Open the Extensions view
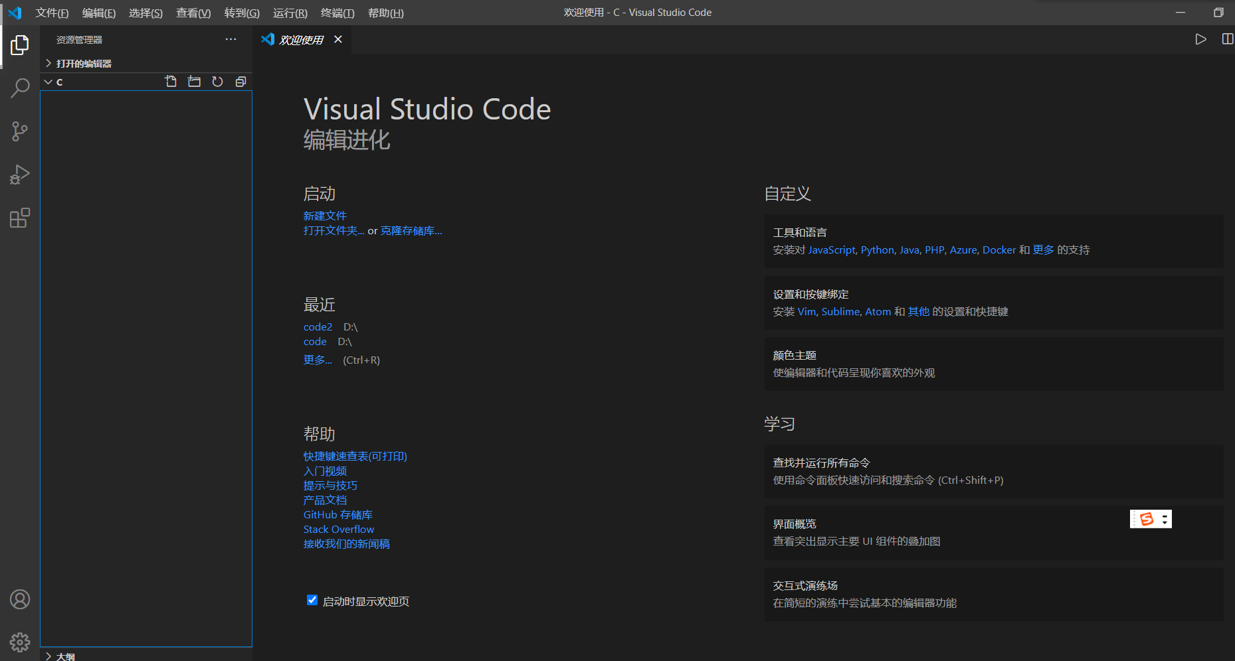The height and width of the screenshot is (661, 1235). click(20, 218)
